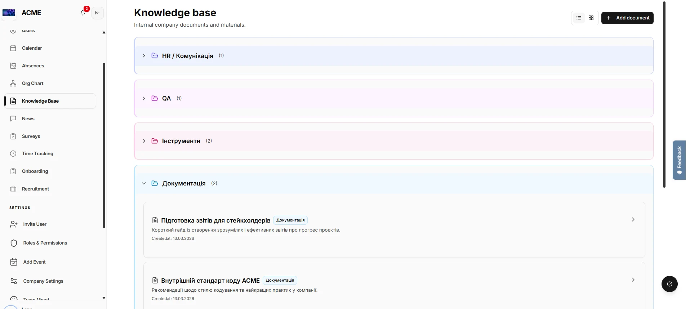
Task: Click the sidebar scroll-up arrow
Action: click(104, 32)
